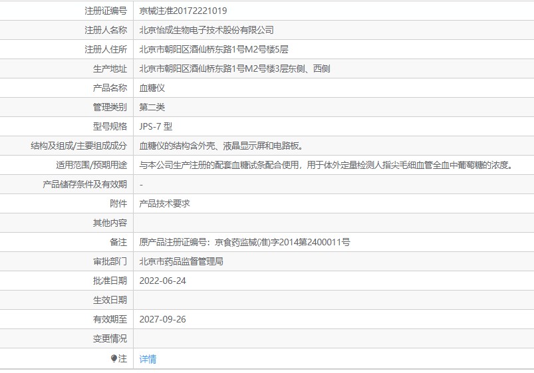Select the model value JPS-7 型

click(156, 126)
